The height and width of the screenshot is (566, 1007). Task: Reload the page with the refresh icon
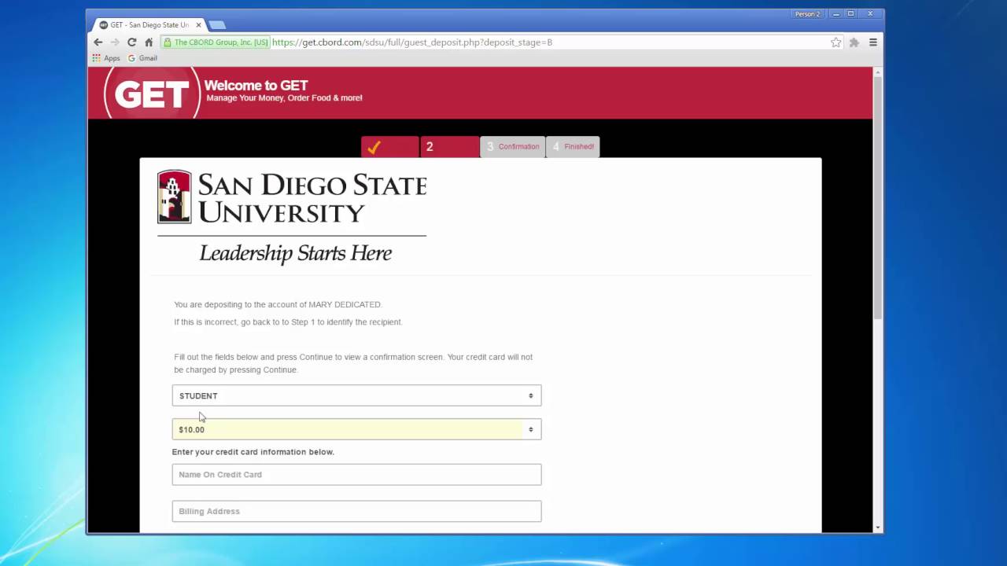click(131, 42)
